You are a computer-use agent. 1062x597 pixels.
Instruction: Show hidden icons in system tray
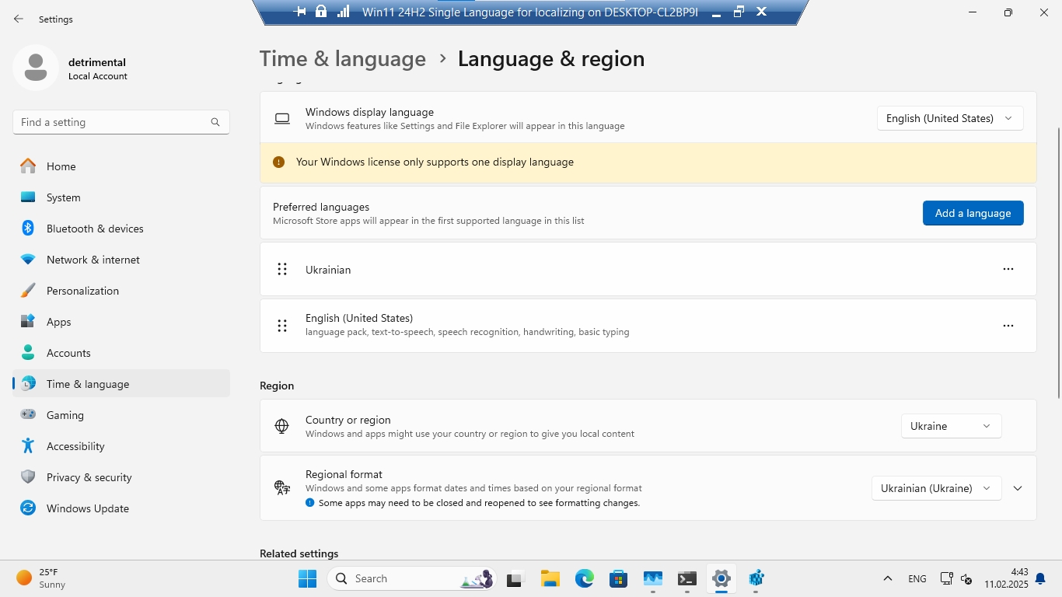(887, 578)
